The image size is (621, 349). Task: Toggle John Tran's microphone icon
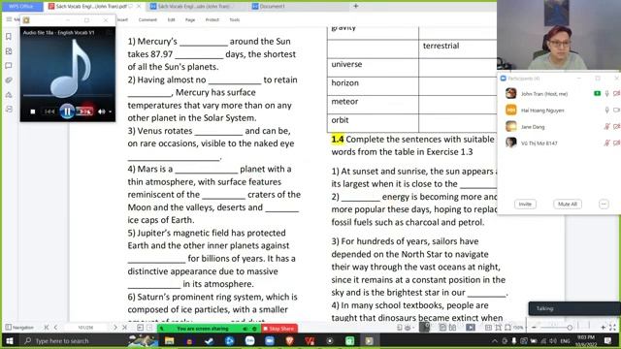pos(606,94)
